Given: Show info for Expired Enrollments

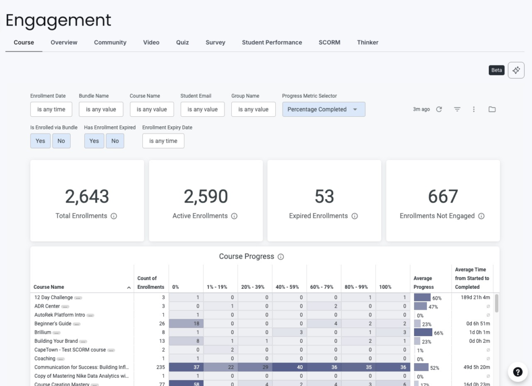Looking at the screenshot, I should point(354,216).
